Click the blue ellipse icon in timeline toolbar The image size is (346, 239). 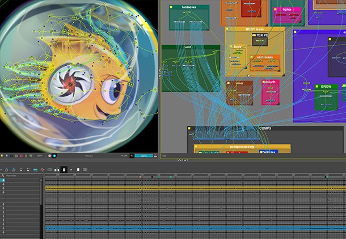[x=35, y=169]
